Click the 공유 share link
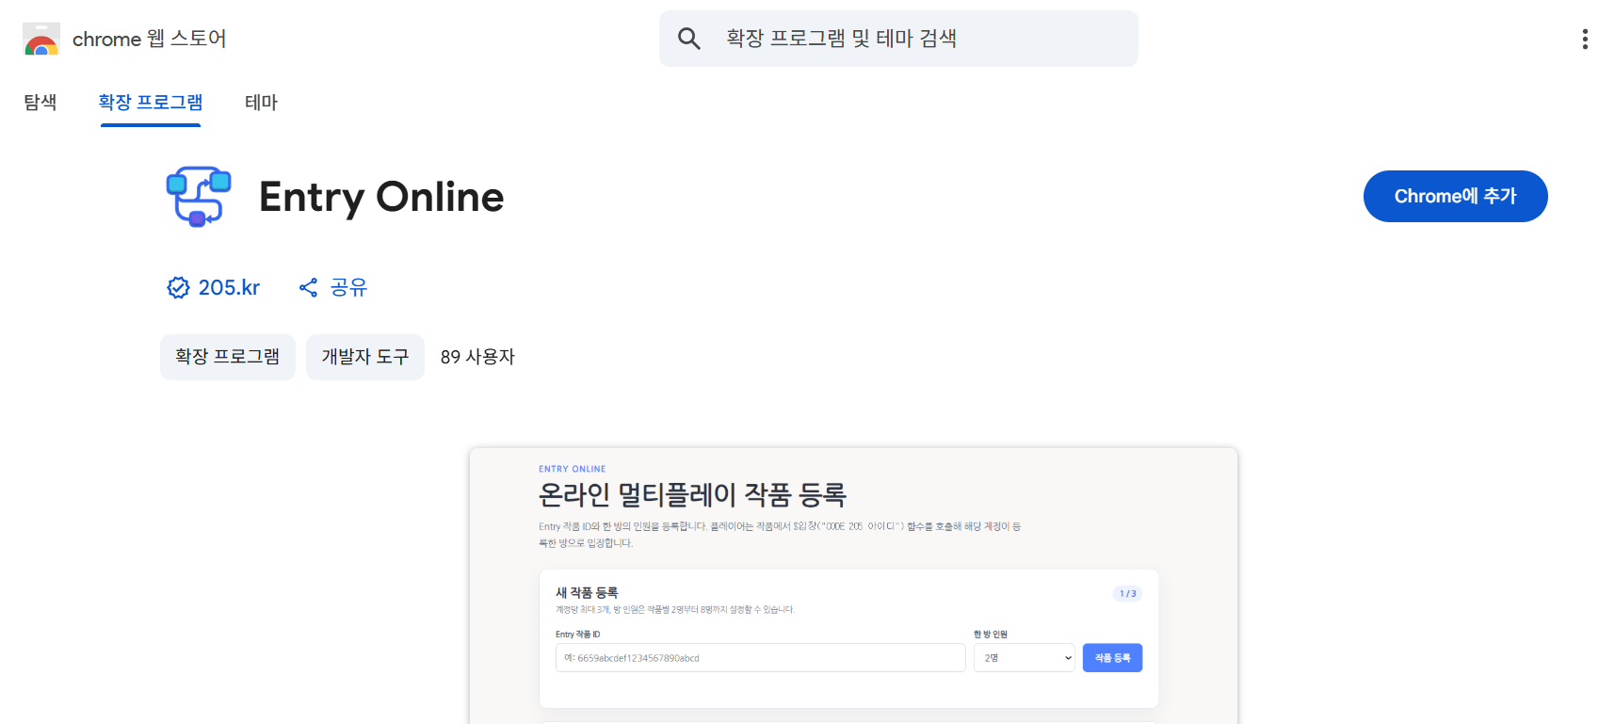The width and height of the screenshot is (1615, 724). pos(348,287)
